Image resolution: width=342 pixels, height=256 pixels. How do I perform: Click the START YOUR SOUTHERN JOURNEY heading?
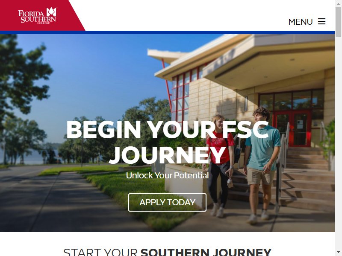pyautogui.click(x=167, y=252)
